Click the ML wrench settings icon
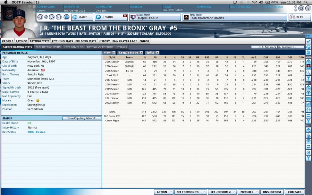312x195 pixels. pyautogui.click(x=308, y=121)
